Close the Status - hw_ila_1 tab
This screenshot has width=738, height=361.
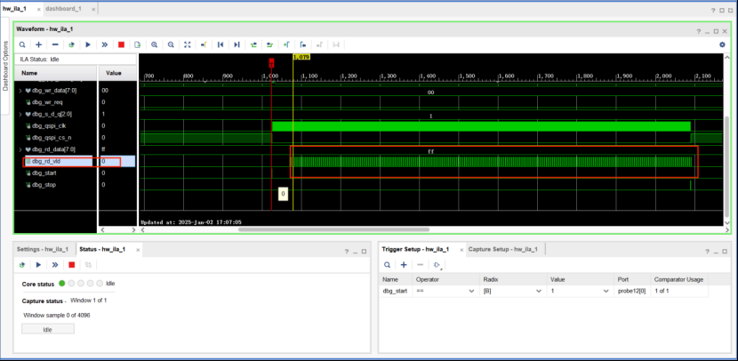tap(138, 250)
